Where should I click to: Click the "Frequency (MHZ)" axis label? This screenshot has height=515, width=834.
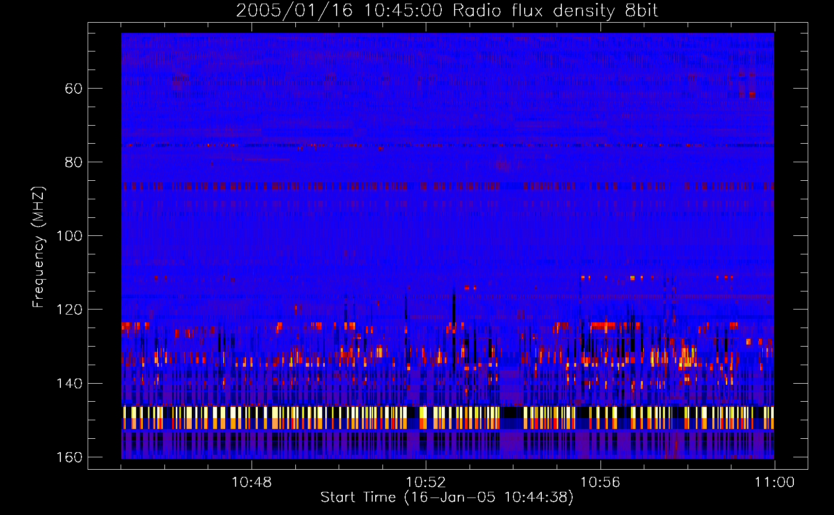(39, 247)
